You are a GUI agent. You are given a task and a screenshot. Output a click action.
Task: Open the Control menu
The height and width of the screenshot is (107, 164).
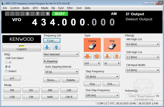[15, 8]
